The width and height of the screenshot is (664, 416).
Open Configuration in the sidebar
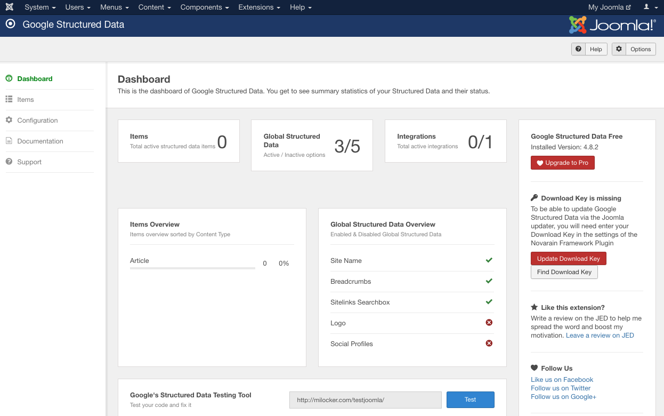[x=37, y=120]
